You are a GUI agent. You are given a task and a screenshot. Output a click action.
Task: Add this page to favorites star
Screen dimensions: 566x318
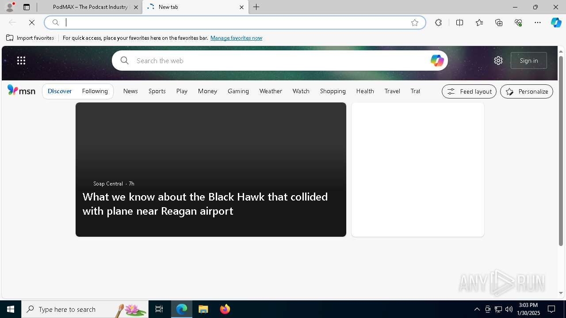point(415,23)
